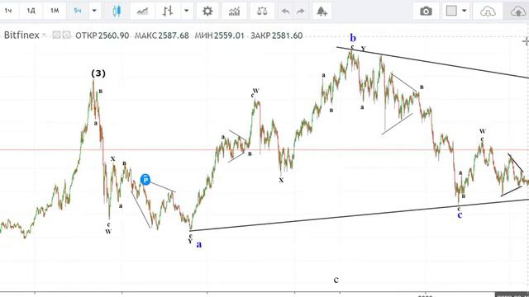Save chart using cloud upload icon
Screen dimensions: 529x297
(517, 12)
